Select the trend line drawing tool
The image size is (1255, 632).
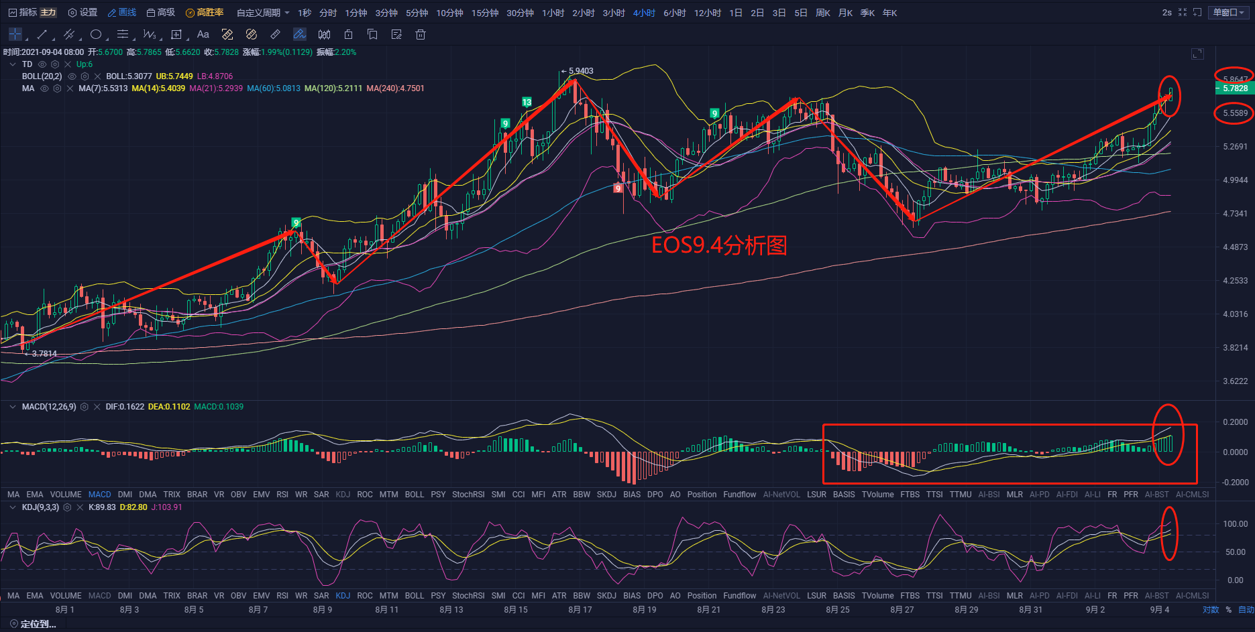pyautogui.click(x=42, y=34)
